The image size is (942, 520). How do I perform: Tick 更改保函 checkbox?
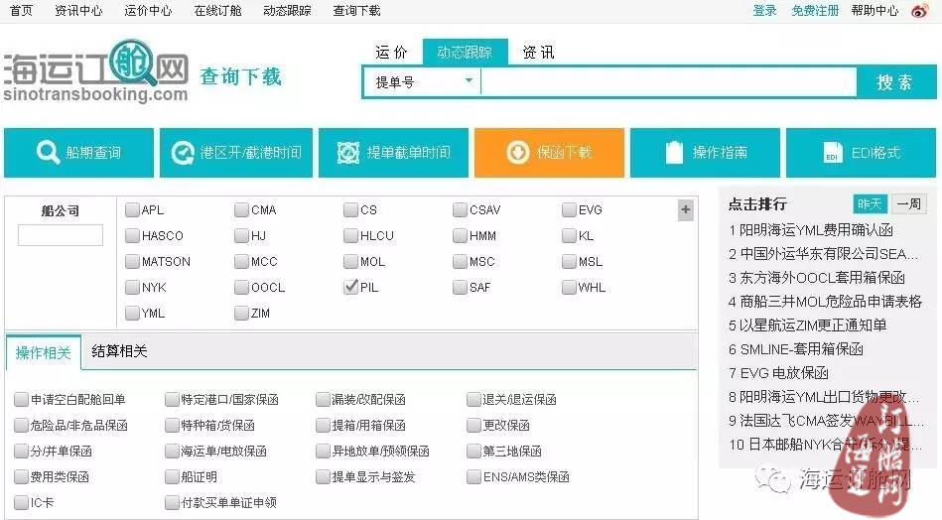(x=473, y=425)
